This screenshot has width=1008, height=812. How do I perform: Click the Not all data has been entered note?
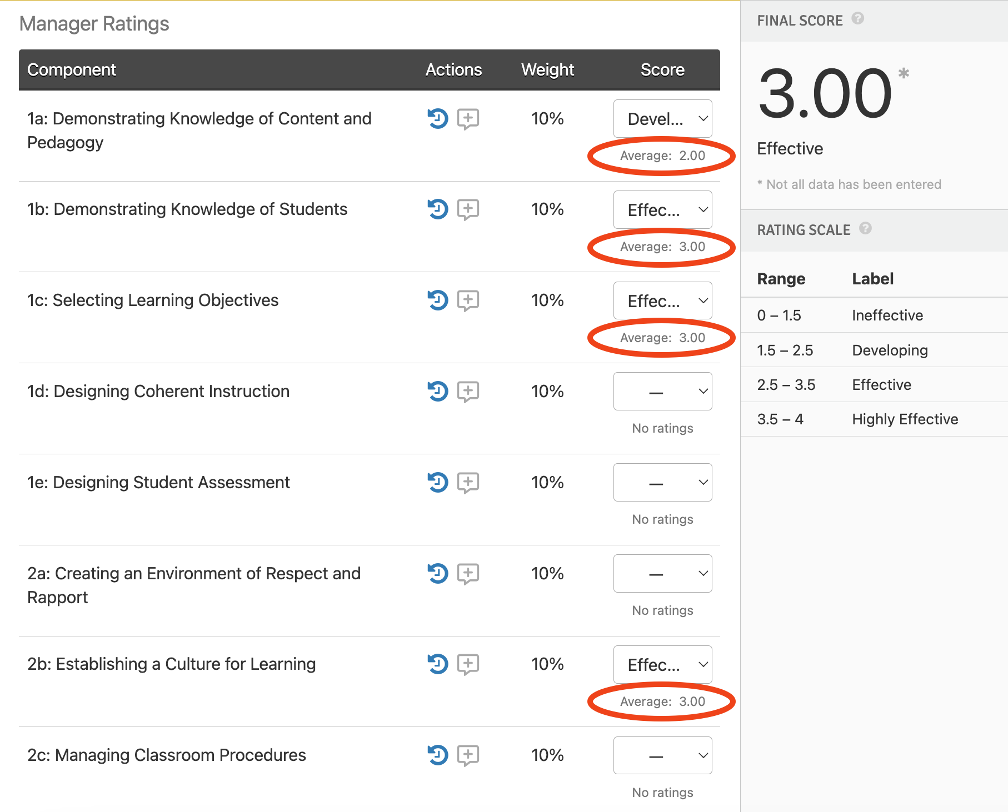click(849, 184)
